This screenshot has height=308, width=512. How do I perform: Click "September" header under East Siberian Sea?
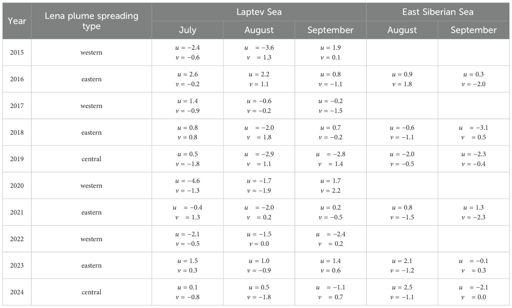(x=473, y=30)
